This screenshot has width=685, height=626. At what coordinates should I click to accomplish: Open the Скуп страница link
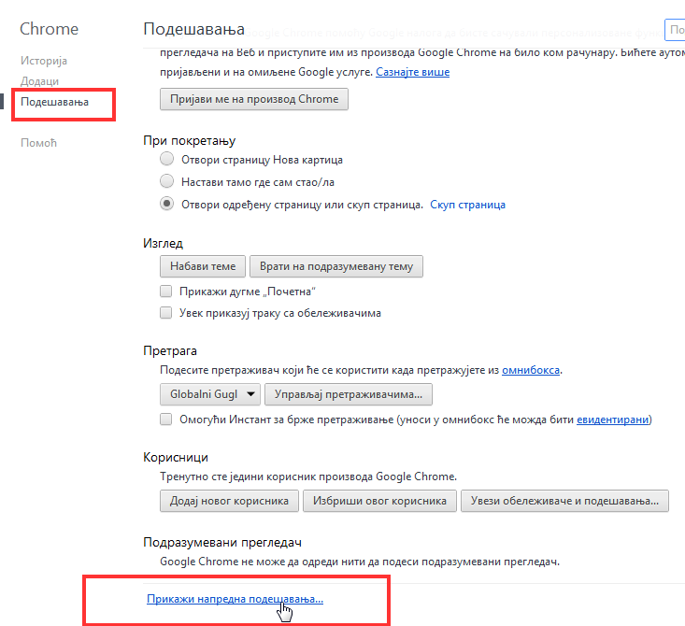tap(467, 205)
